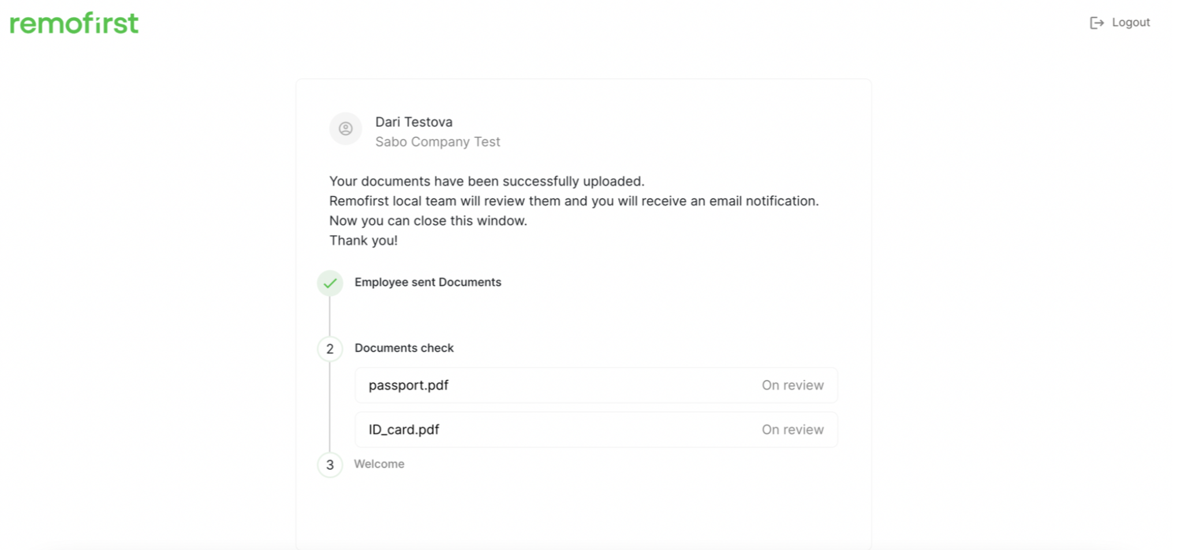Select the step 3 circle

point(330,465)
